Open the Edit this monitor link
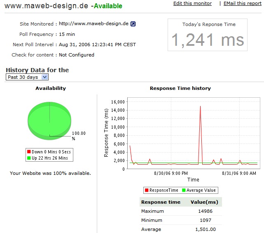 pos(192,3)
